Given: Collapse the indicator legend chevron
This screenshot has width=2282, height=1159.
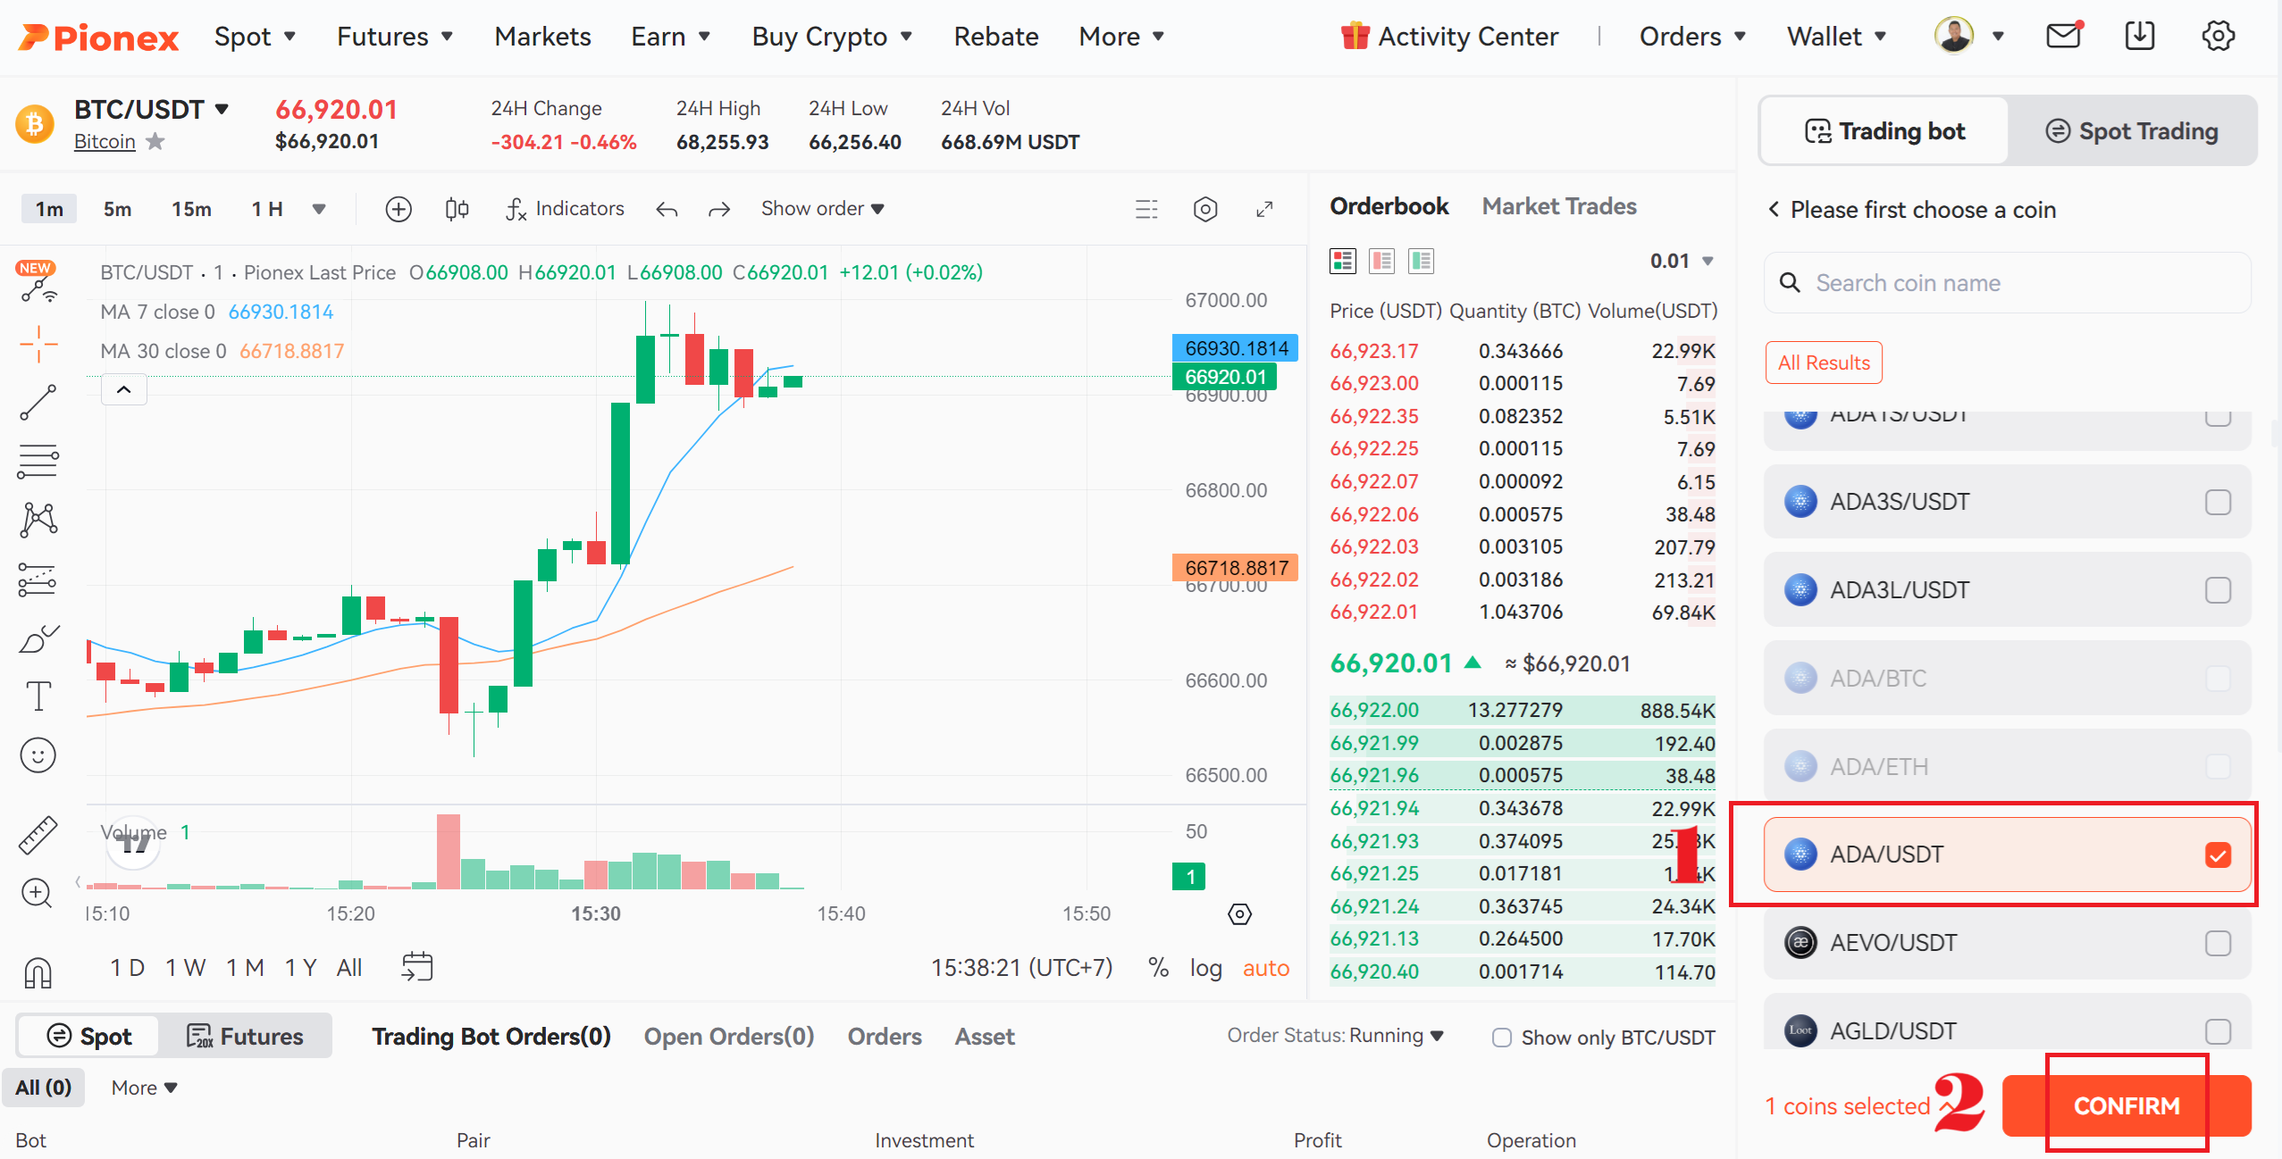Looking at the screenshot, I should 124,389.
